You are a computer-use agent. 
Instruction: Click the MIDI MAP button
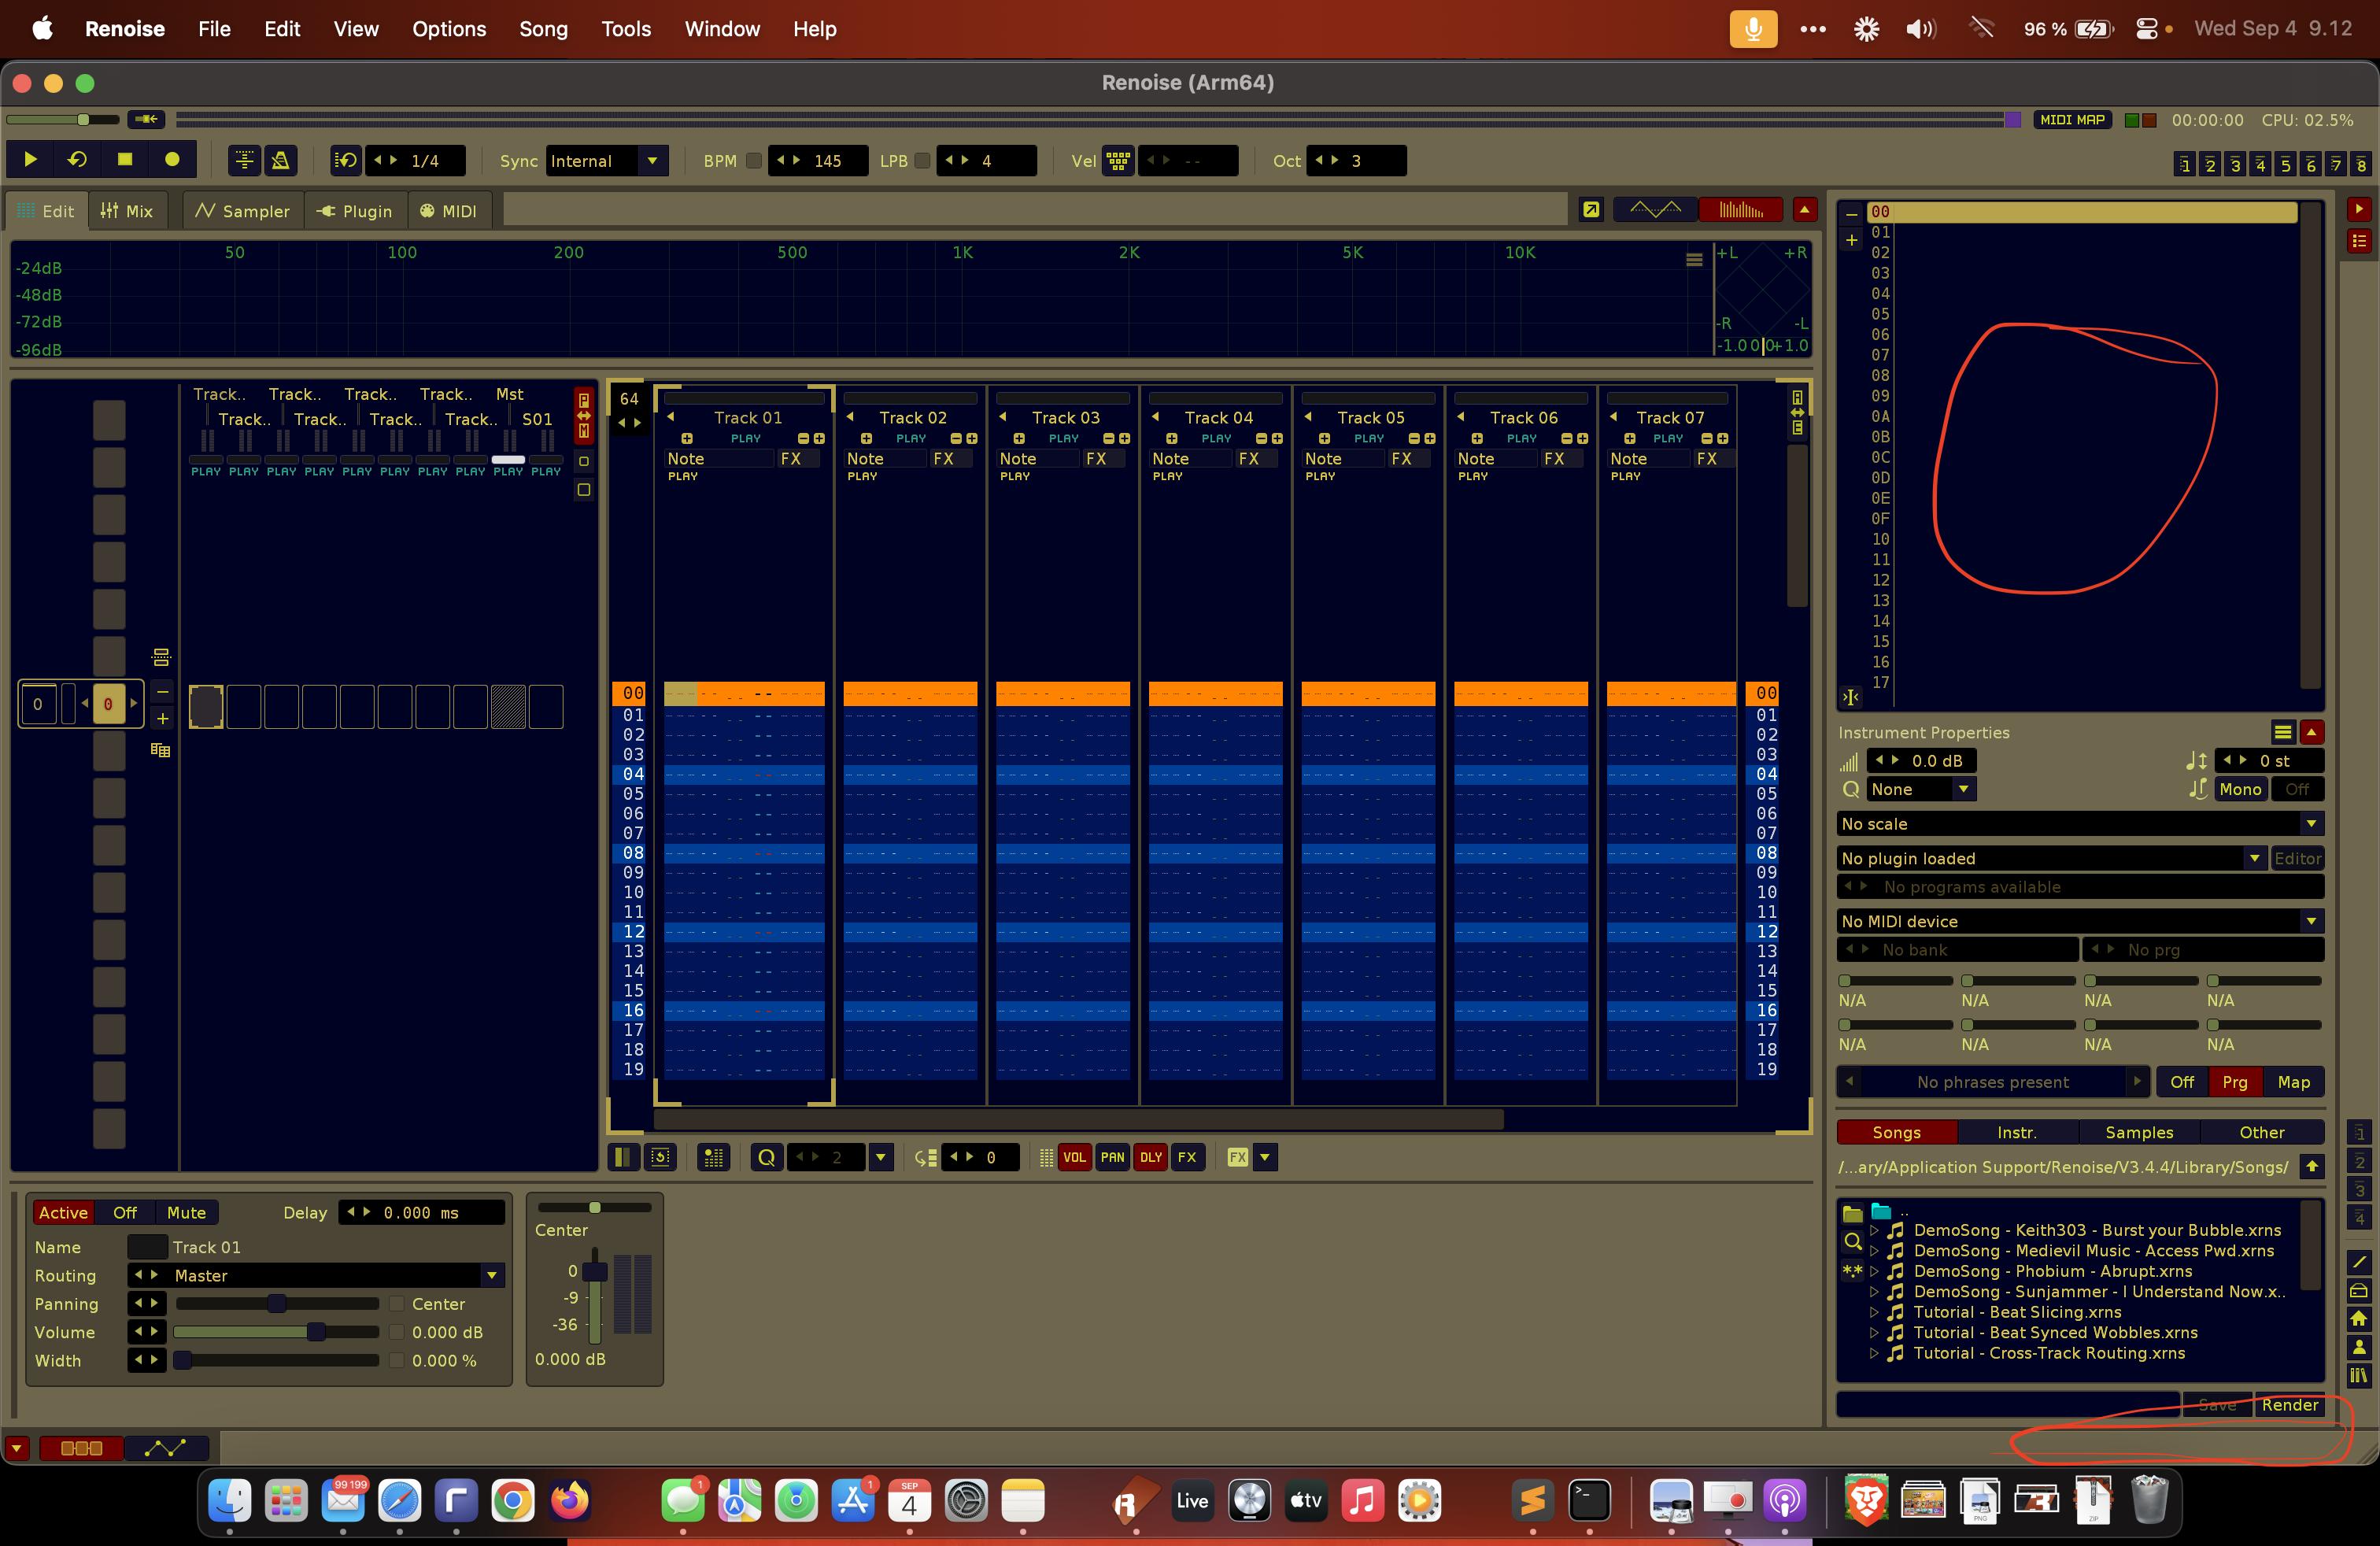(2072, 120)
